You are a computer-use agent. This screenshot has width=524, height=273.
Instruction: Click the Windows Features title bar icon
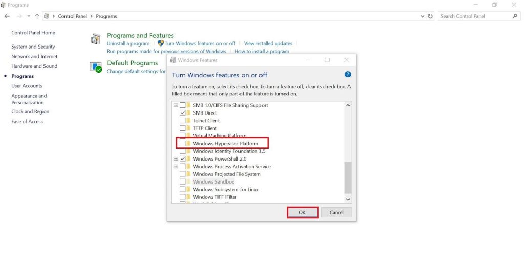click(173, 60)
